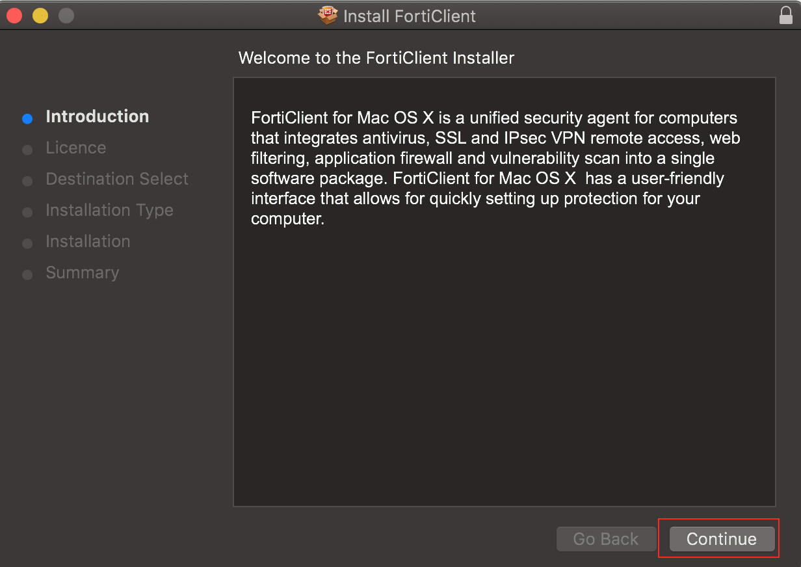Click the gray dot beside Licence
Image resolution: width=801 pixels, height=567 pixels.
pos(27,149)
